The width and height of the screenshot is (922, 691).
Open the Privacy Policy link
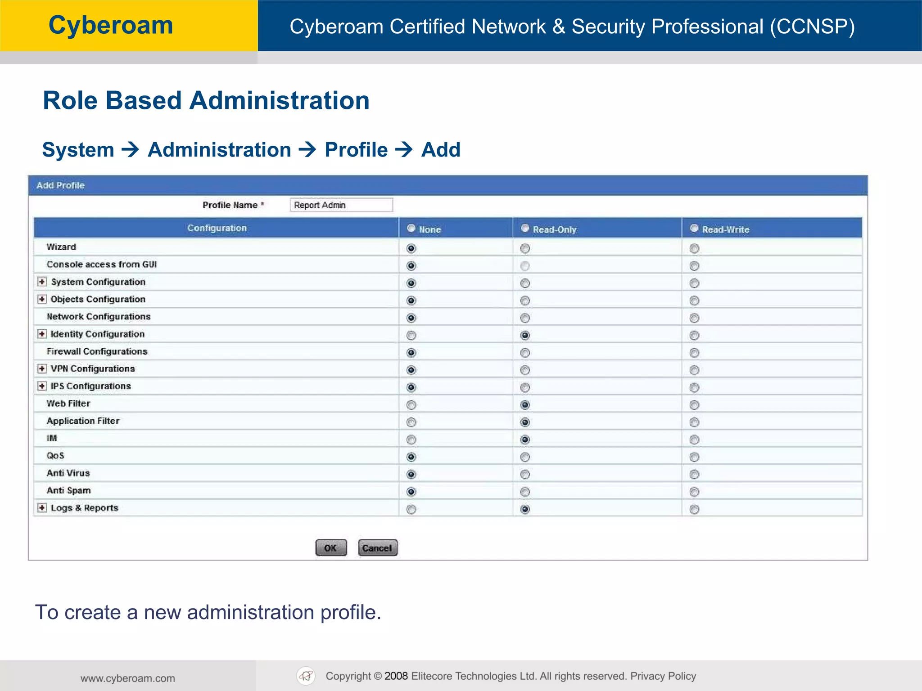pos(663,676)
